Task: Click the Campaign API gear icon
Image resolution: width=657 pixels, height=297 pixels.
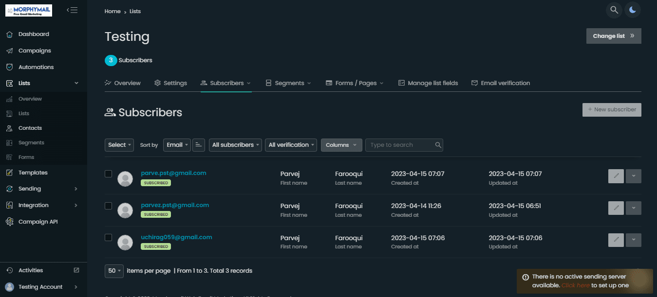Action: pyautogui.click(x=9, y=222)
